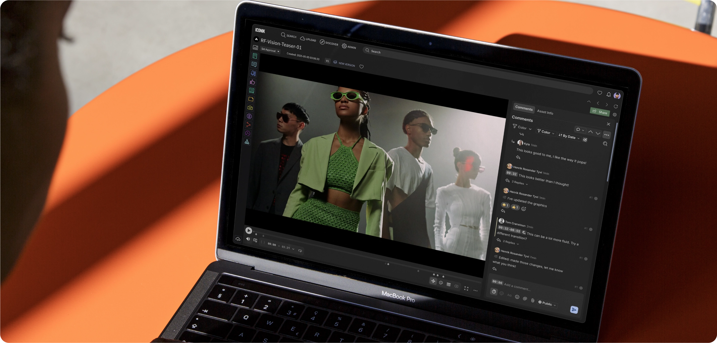717x343 pixels.
Task: Open the hierarchy relations icon in sidebar
Action: tap(247, 142)
